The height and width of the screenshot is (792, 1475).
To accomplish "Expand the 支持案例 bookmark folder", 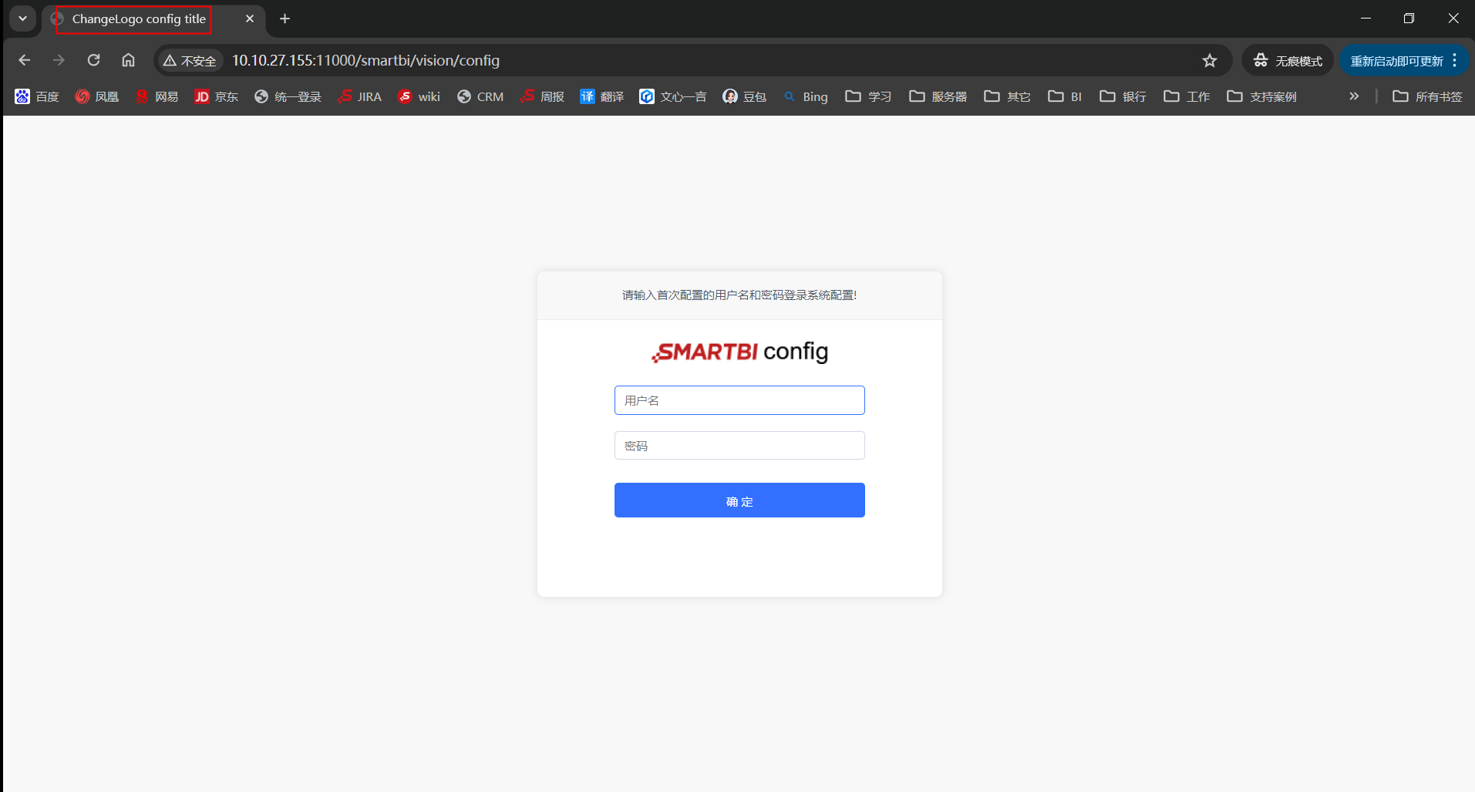I will (1261, 96).
